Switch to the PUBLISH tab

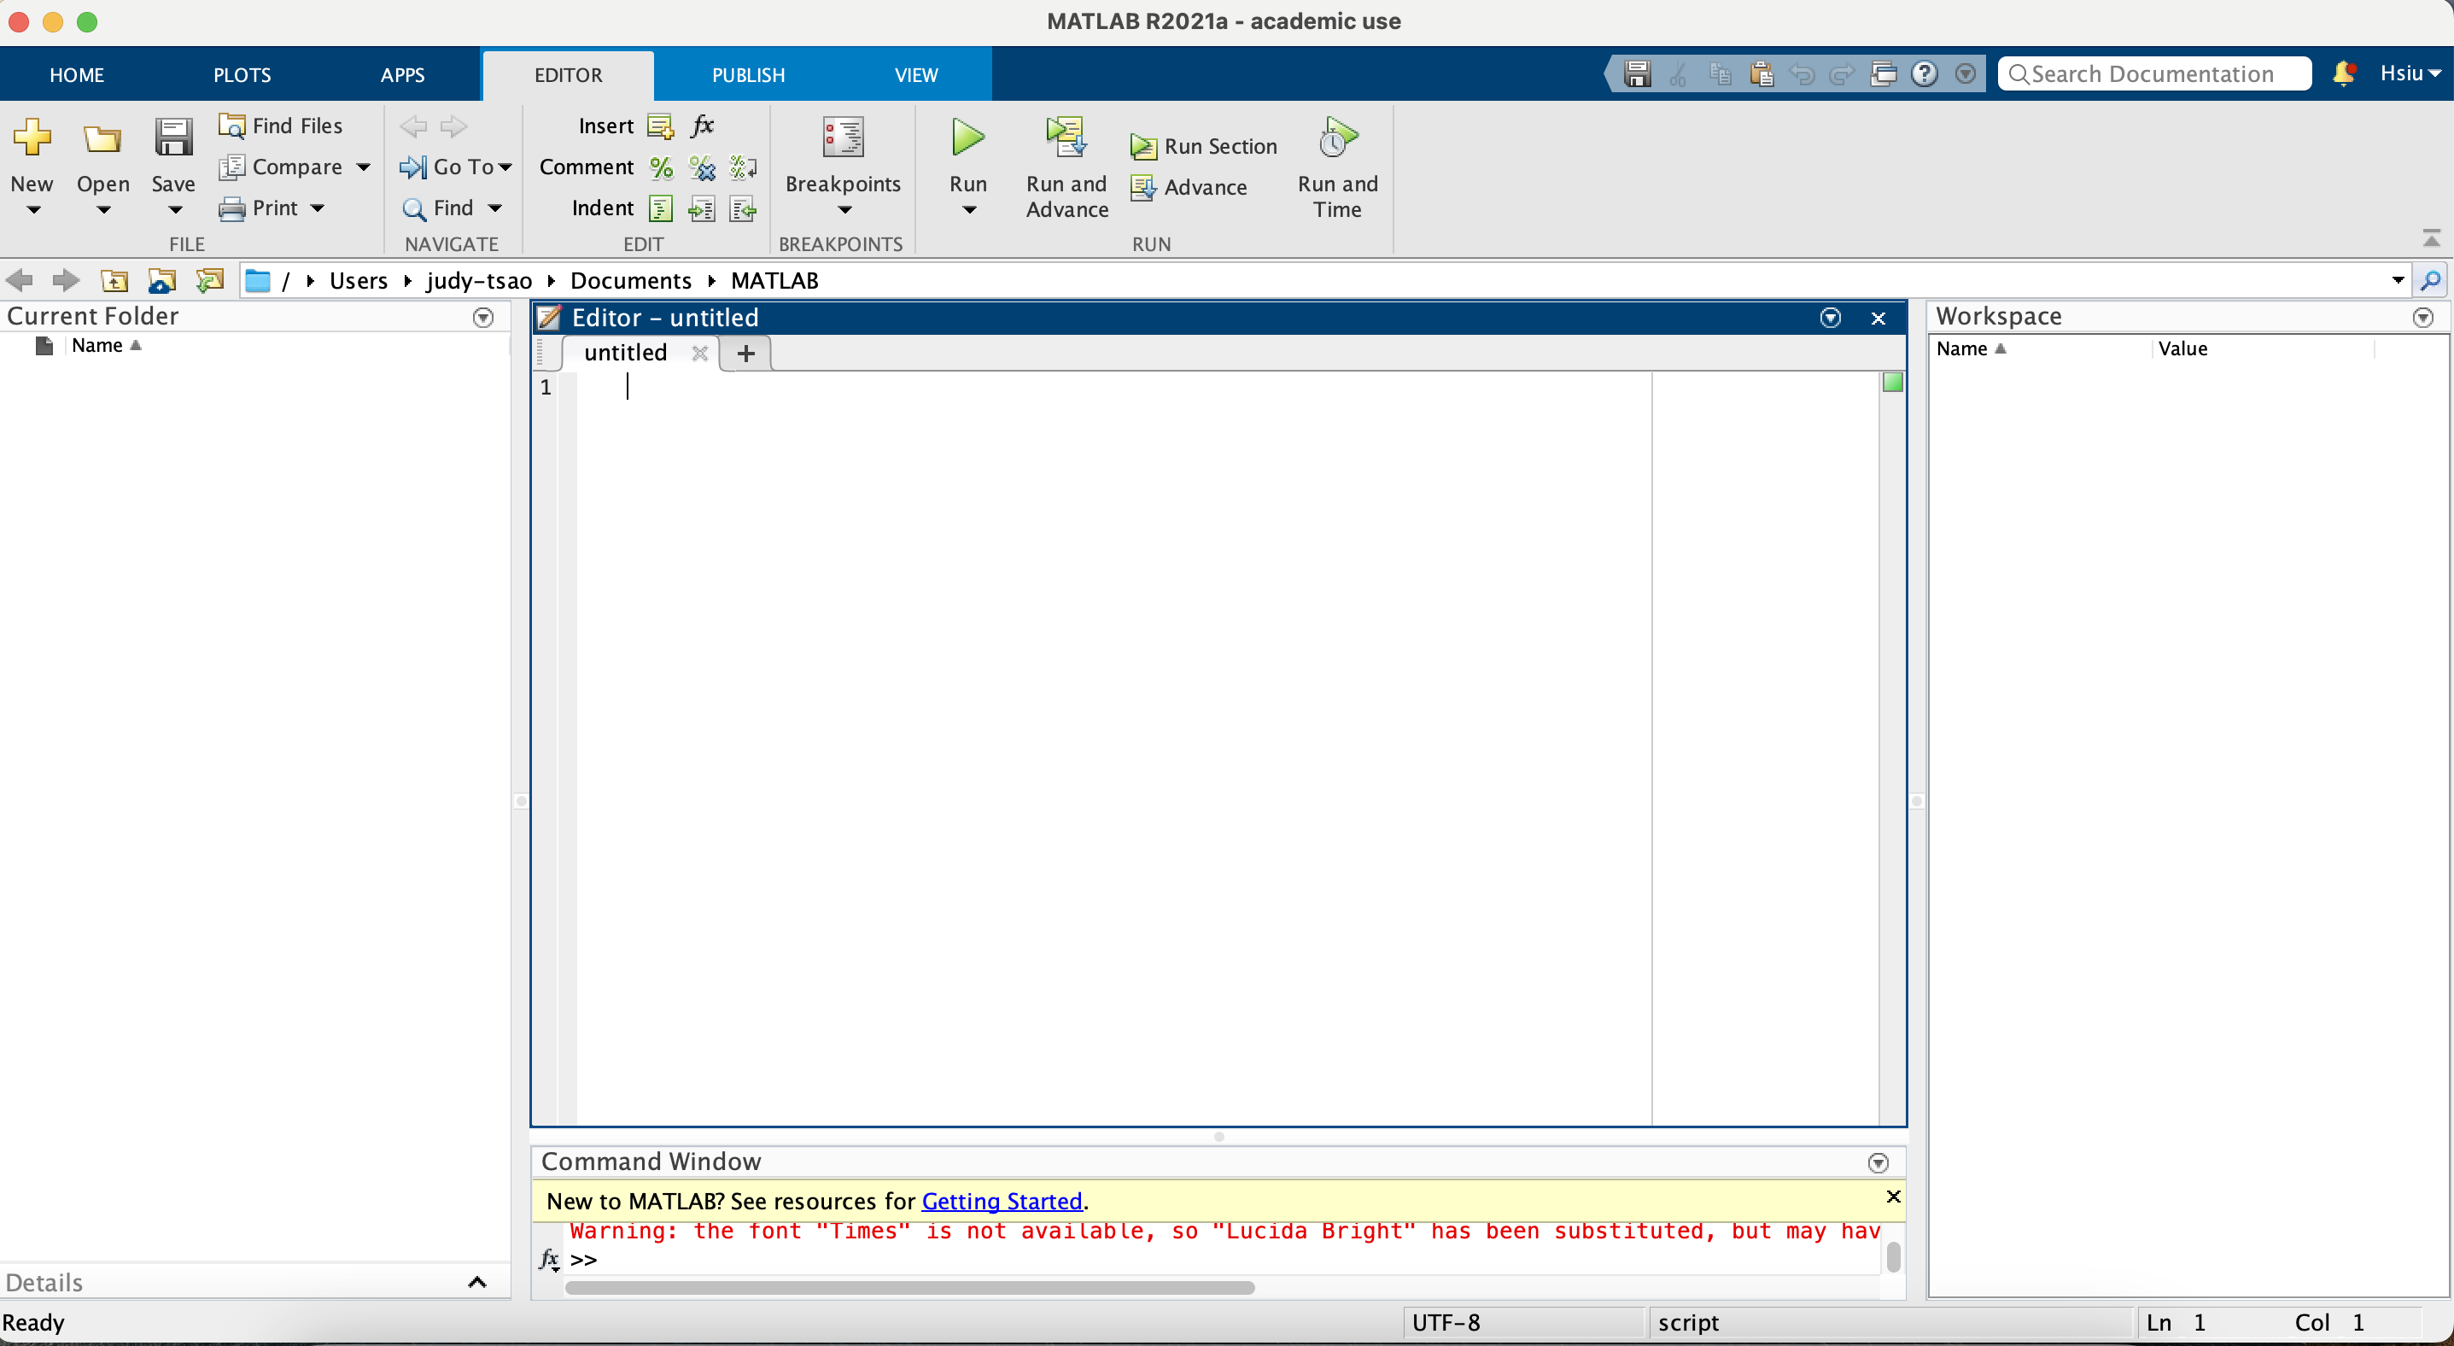748,75
